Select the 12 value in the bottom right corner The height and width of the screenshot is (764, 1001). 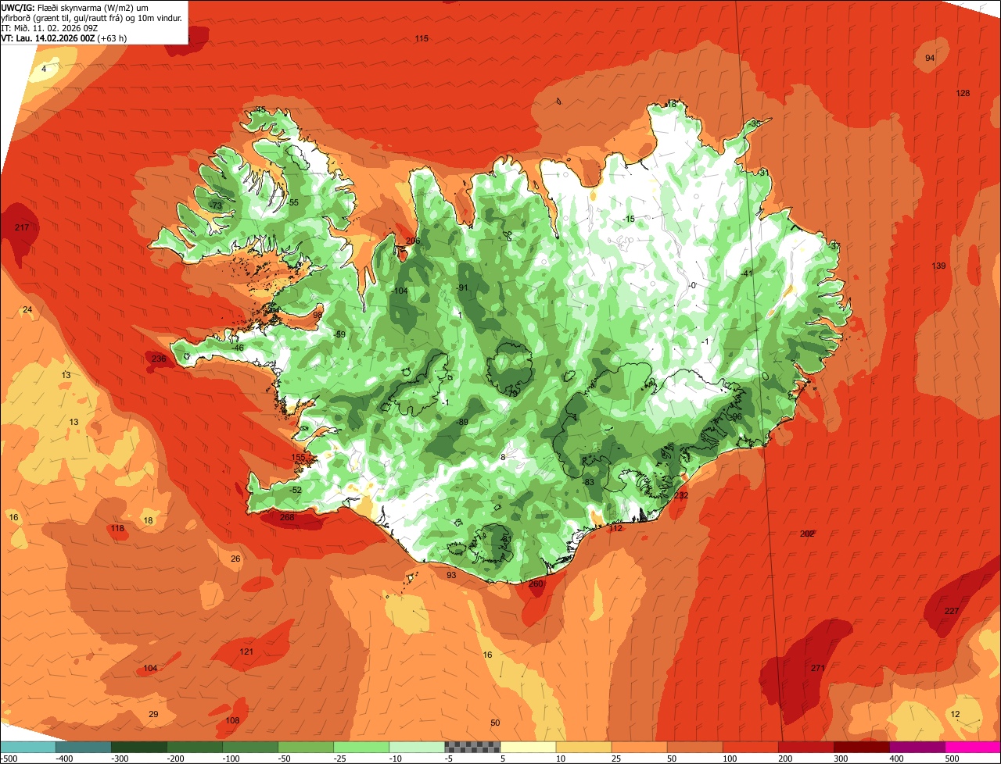coord(955,715)
